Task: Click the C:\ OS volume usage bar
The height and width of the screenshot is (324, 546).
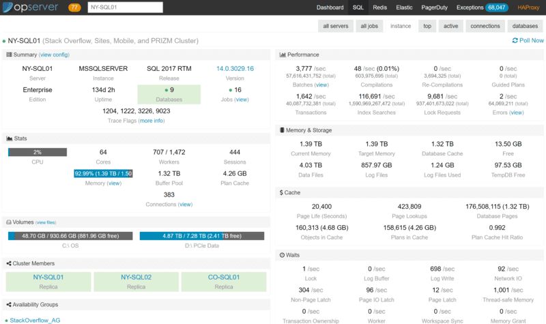Action: click(x=70, y=236)
